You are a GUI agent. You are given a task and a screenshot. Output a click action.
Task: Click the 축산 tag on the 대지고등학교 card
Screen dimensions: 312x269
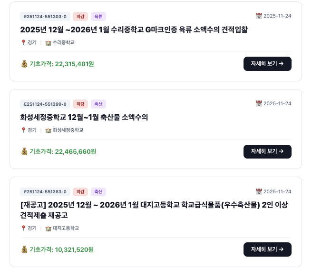(98, 192)
